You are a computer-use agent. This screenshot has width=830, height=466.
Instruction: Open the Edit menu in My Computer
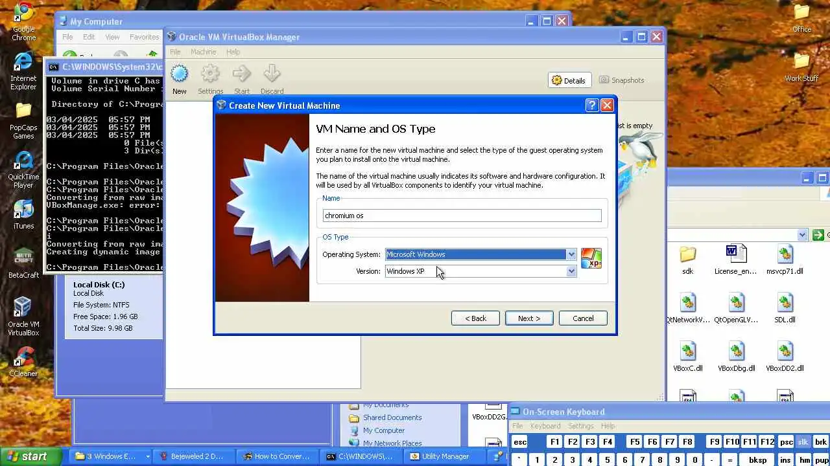89,37
